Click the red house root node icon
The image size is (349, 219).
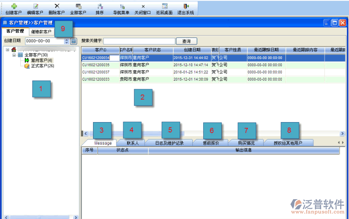[14, 49]
